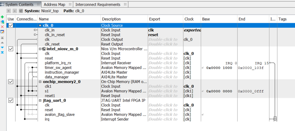Click the lock icon beside base 0x0000 1000
295x131 pixels.
[202, 68]
